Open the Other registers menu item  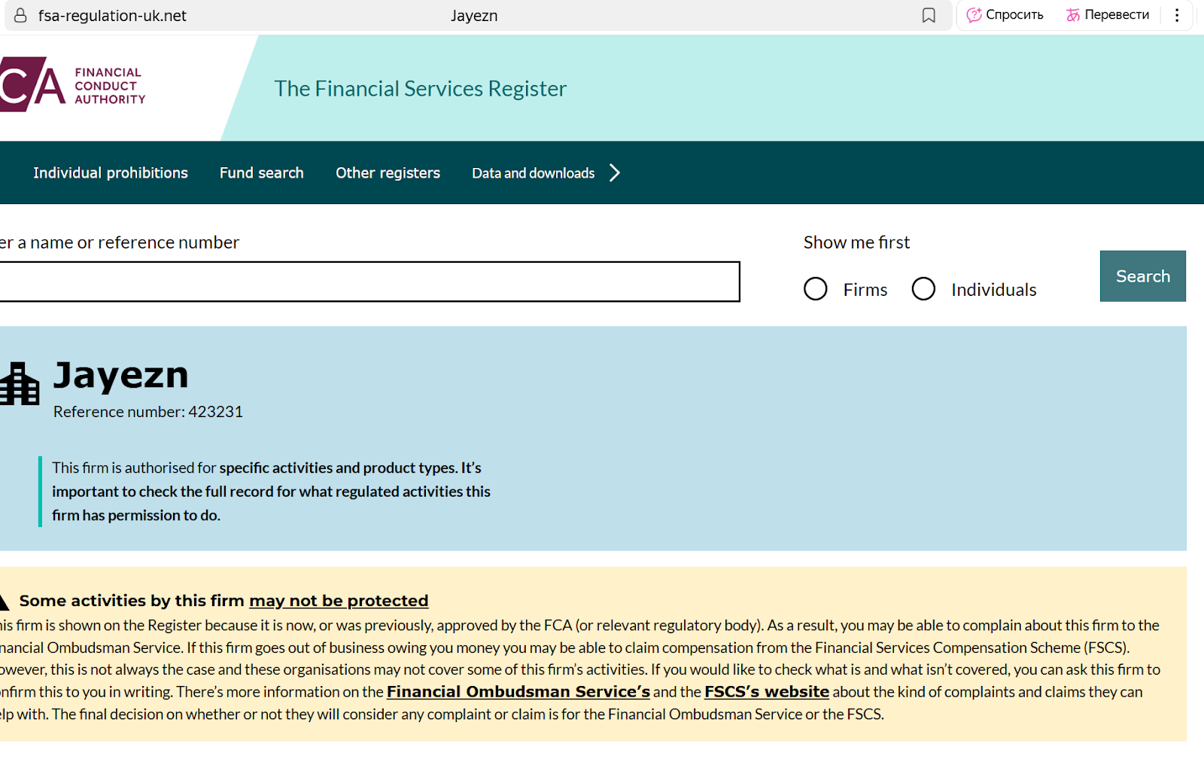click(x=388, y=173)
